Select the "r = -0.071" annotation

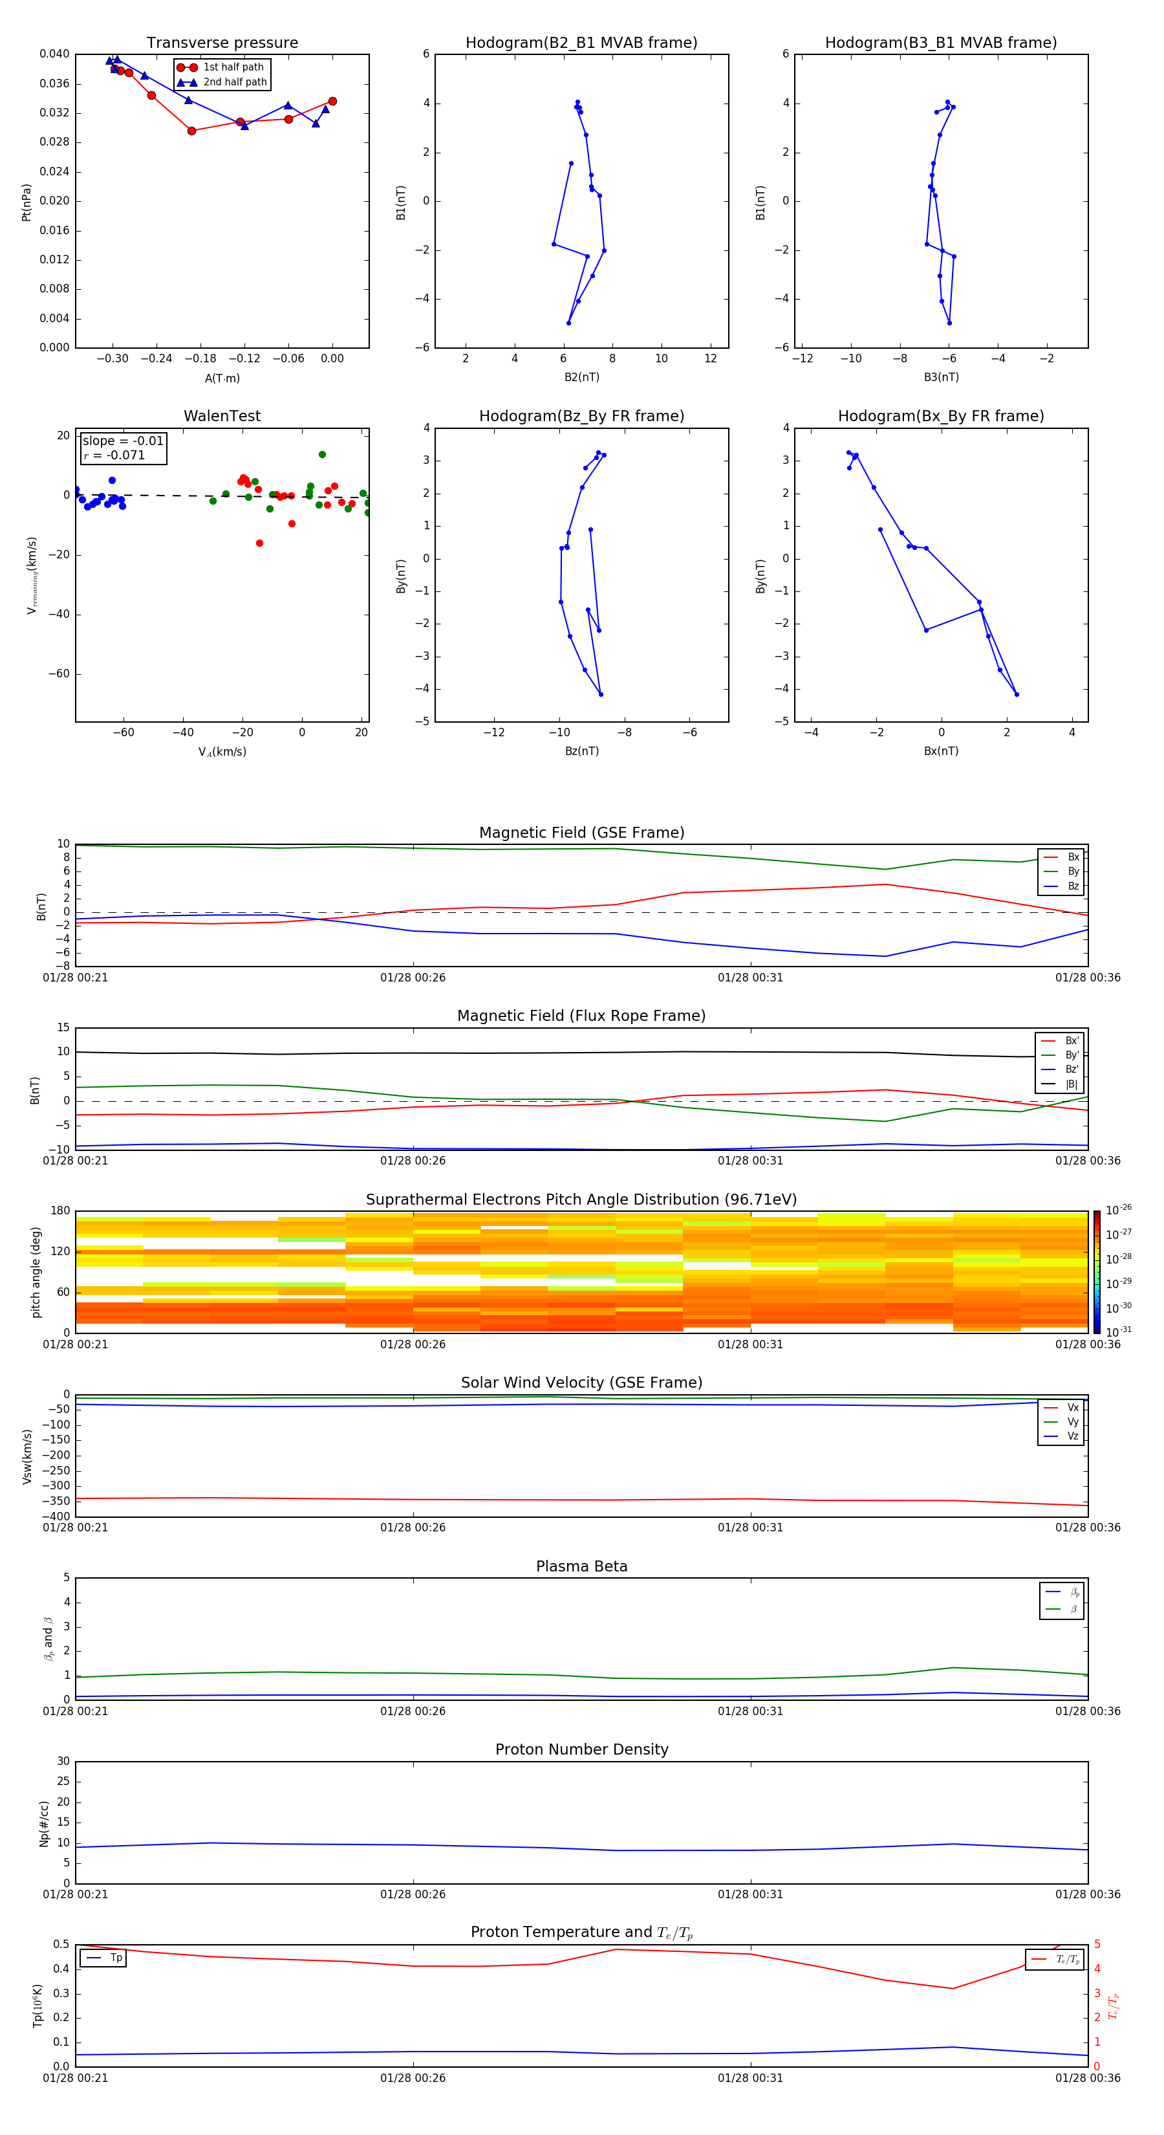point(114,455)
